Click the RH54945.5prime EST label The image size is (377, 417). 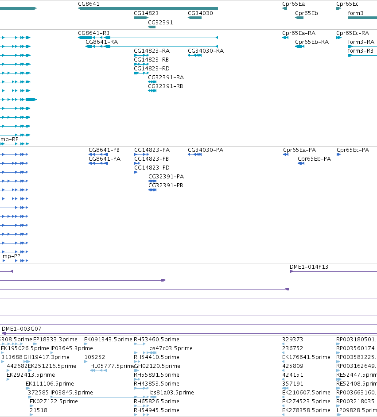(x=156, y=410)
